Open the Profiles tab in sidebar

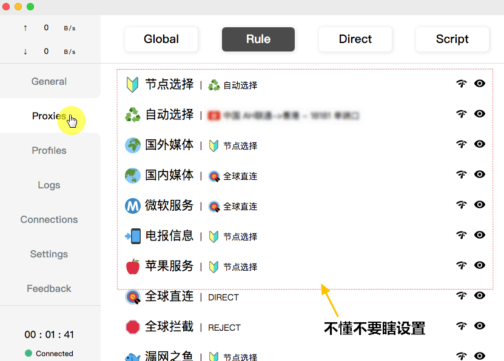click(49, 150)
